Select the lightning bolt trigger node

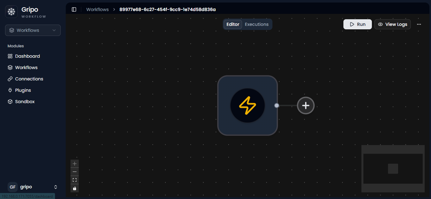point(248,106)
